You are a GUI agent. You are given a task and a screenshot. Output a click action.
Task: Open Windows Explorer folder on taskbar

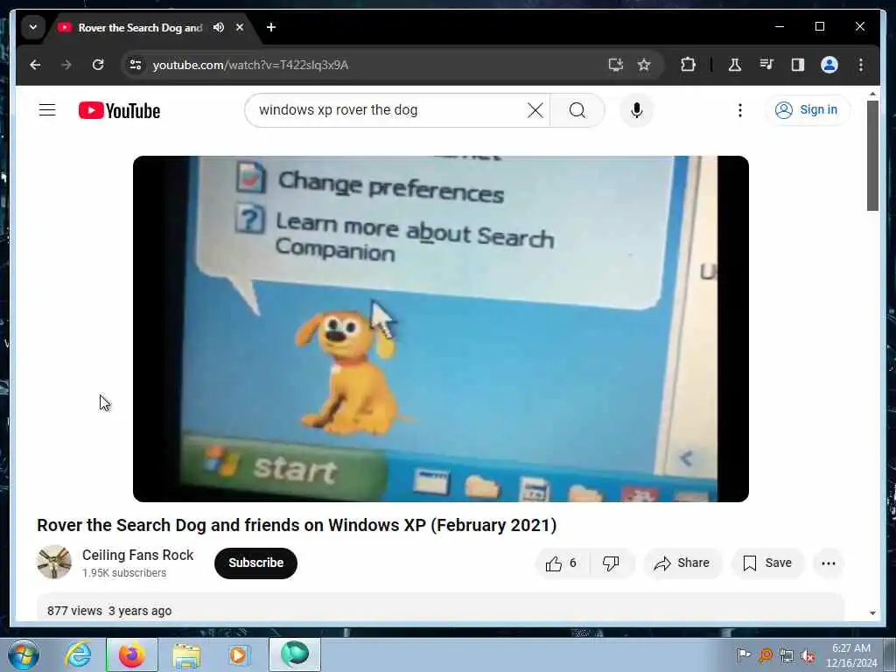pyautogui.click(x=186, y=654)
